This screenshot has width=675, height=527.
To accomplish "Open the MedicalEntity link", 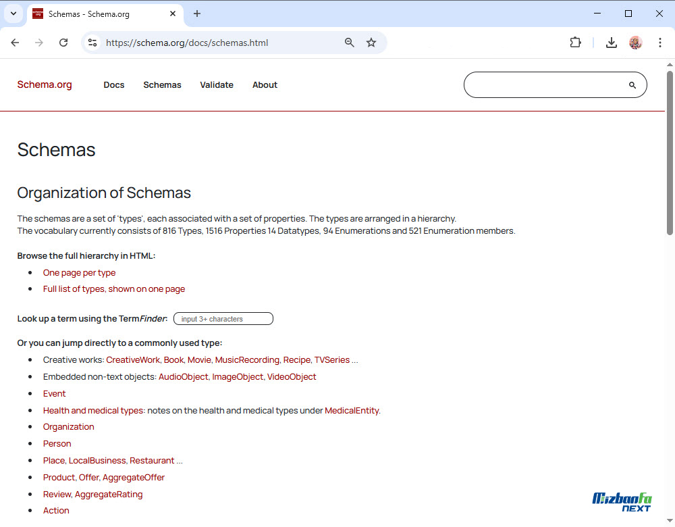I will pos(352,410).
